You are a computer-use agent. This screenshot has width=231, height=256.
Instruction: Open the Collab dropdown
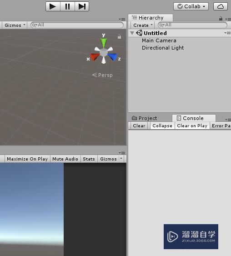tap(191, 6)
